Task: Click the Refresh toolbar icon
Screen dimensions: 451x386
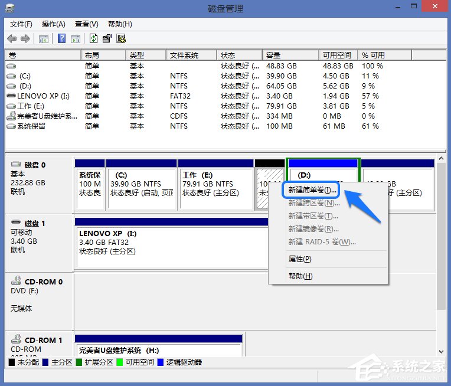Action: pos(93,38)
